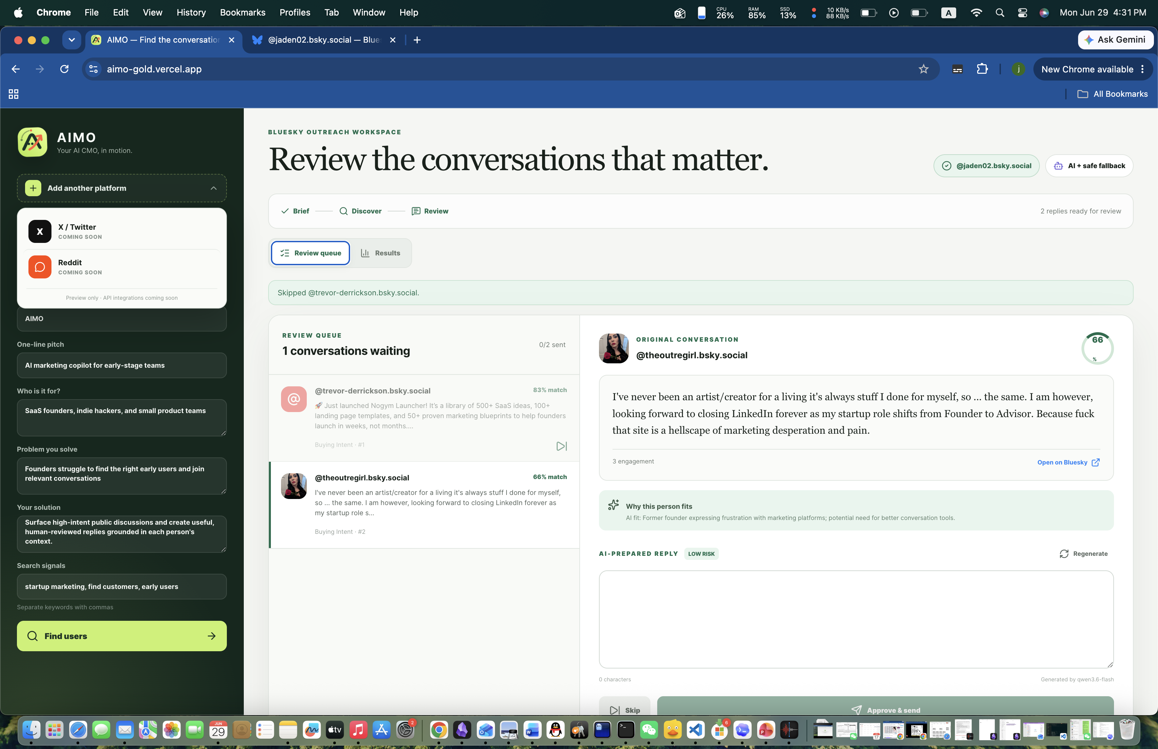Click the skip icon on trevor-derrickson's card
Screen dimensions: 1158x749
click(x=561, y=446)
